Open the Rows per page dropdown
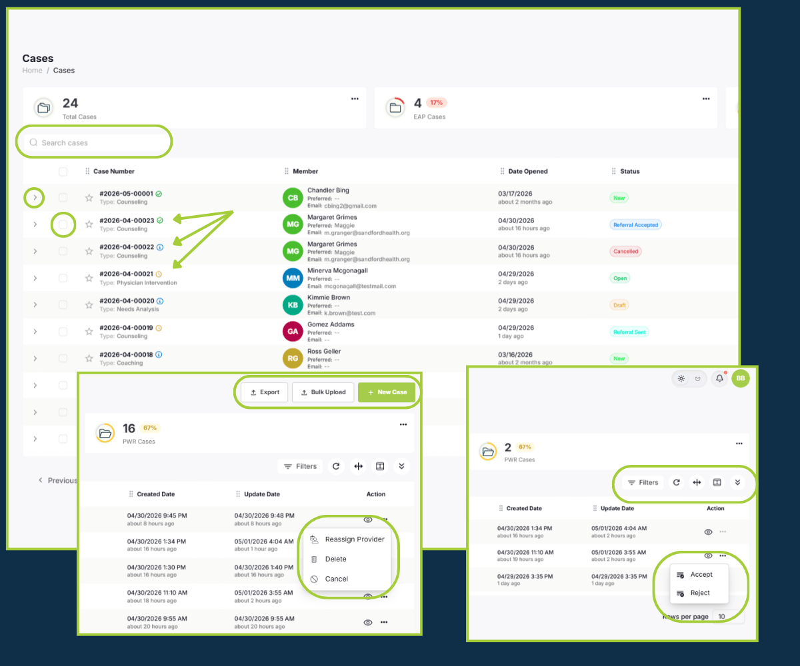Viewport: 800px width, 666px height. 728,617
